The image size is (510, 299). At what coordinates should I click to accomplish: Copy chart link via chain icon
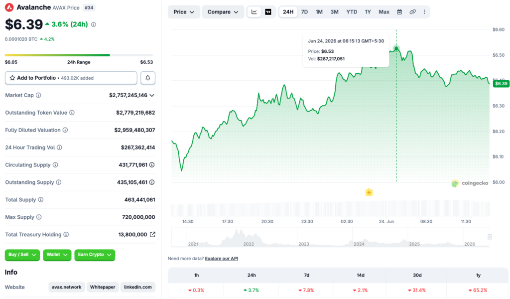pyautogui.click(x=412, y=12)
